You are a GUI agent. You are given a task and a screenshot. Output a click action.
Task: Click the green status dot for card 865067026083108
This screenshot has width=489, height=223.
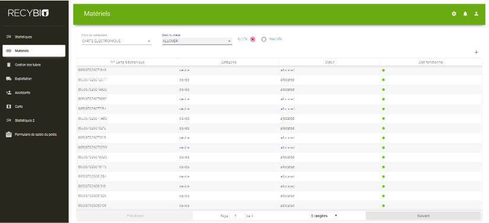pyautogui.click(x=383, y=206)
